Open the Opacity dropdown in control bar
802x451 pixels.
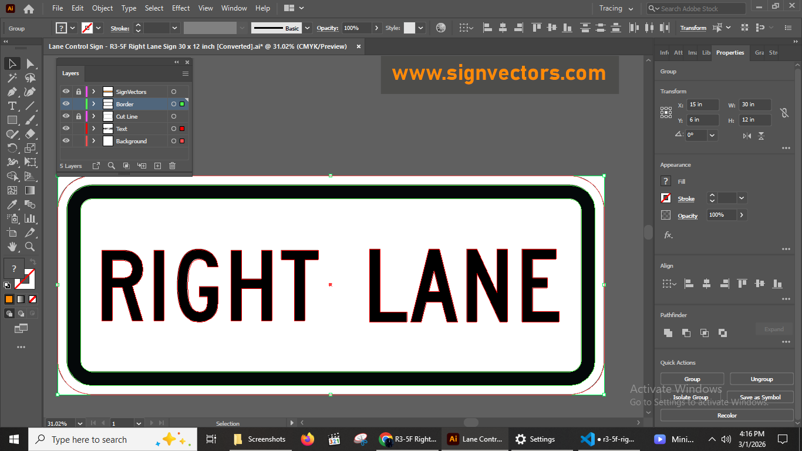pyautogui.click(x=376, y=28)
